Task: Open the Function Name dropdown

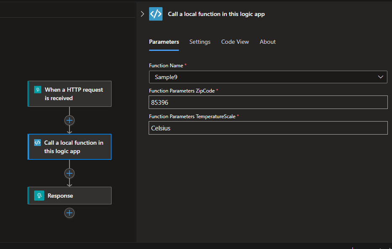Action: (268, 77)
